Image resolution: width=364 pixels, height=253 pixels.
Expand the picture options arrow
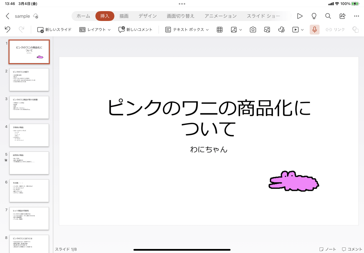(241, 30)
